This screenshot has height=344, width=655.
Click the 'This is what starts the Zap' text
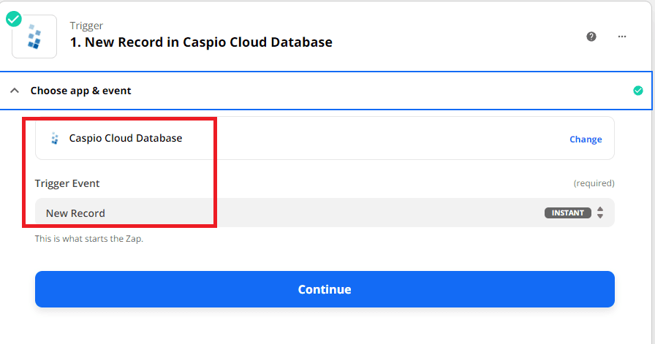click(89, 239)
